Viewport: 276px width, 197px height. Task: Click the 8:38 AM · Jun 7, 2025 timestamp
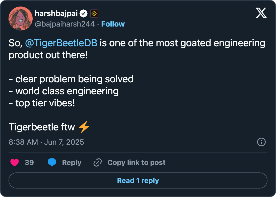pyautogui.click(x=46, y=142)
